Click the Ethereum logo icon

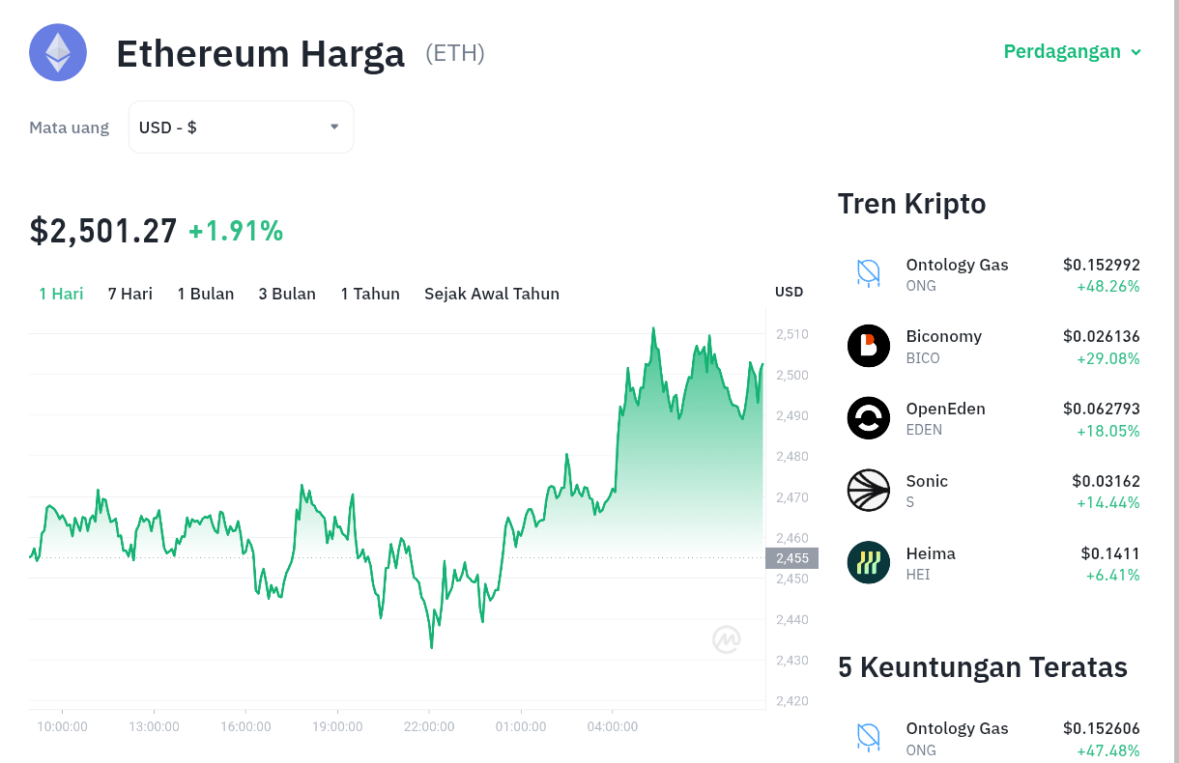tap(58, 52)
